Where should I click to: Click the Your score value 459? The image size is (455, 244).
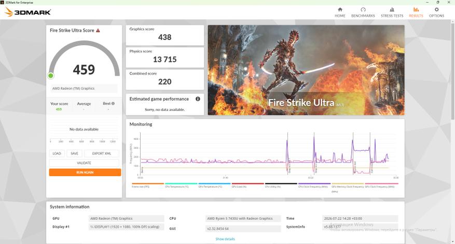click(x=59, y=109)
